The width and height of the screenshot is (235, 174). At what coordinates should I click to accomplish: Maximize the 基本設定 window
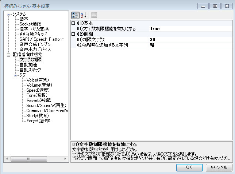[x=215, y=6]
